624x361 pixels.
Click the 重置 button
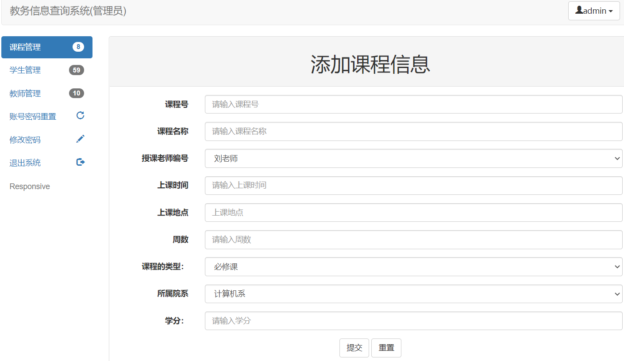click(x=386, y=348)
